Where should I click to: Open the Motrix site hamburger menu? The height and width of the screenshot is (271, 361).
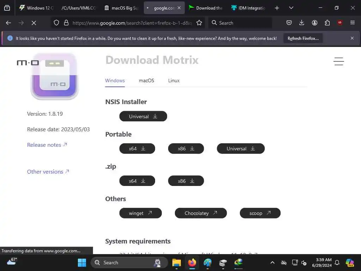coord(339,61)
